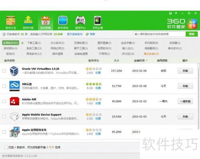The image size is (200, 159).
Task: Tick the Apple 应用程序支持 checkbox
Action: [4, 132]
